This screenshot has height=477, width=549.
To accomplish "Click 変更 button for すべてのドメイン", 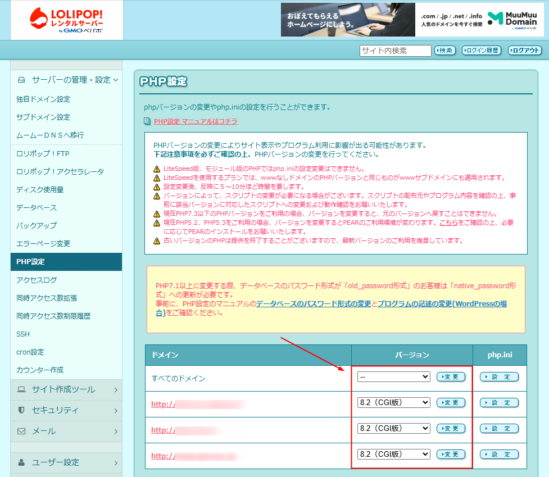I will point(451,376).
